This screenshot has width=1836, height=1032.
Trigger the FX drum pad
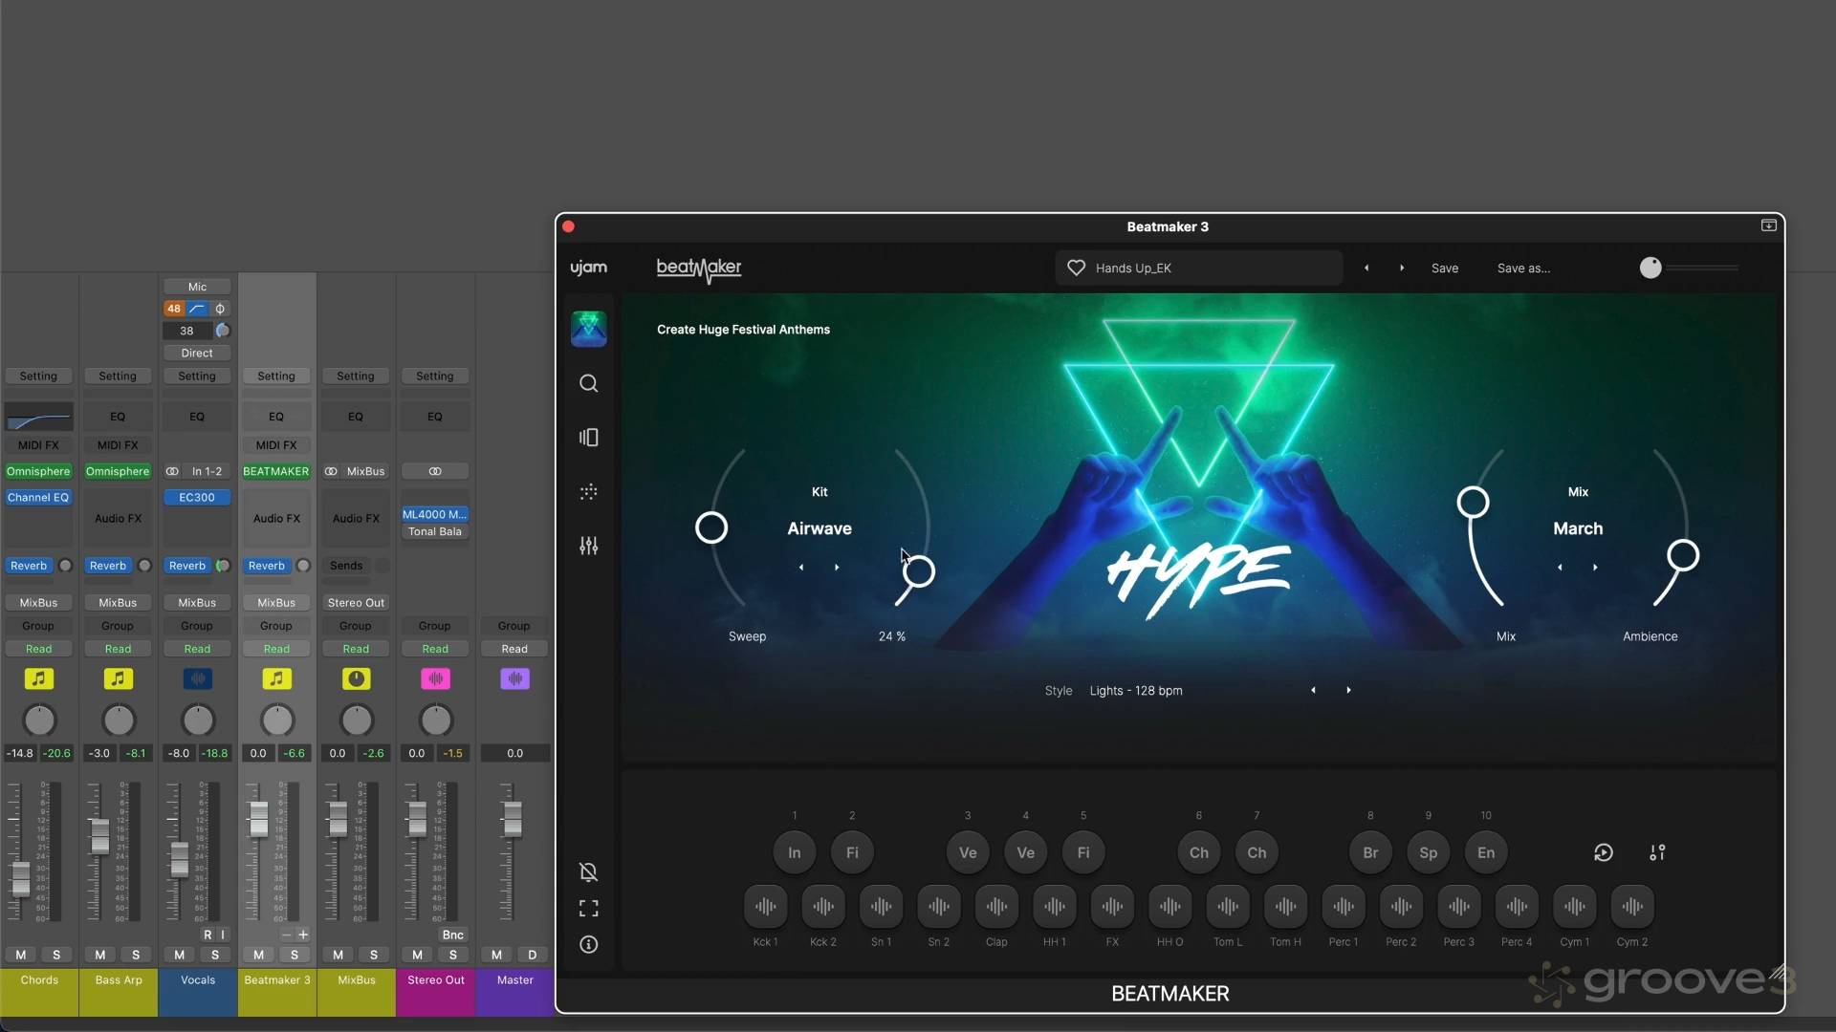coord(1112,906)
